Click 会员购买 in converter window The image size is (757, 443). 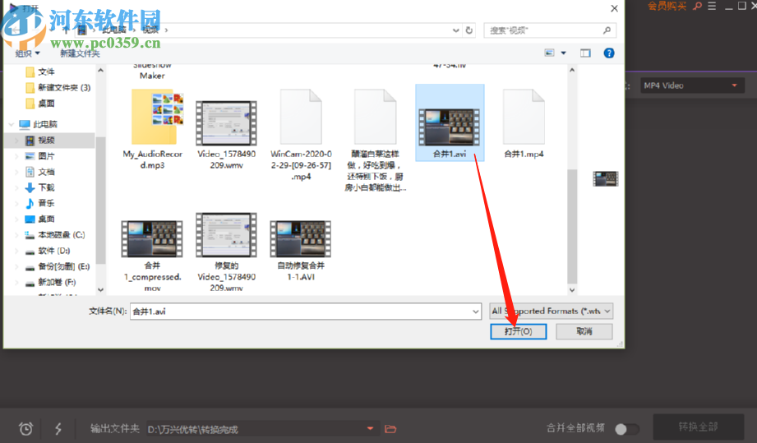(667, 6)
